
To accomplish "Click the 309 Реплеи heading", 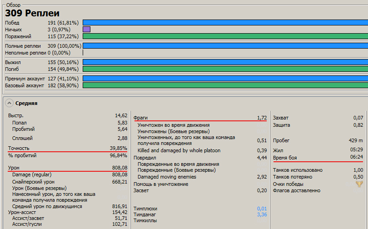I will (x=32, y=13).
